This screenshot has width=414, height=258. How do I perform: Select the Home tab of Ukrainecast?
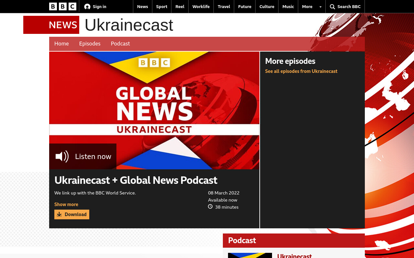pyautogui.click(x=61, y=44)
